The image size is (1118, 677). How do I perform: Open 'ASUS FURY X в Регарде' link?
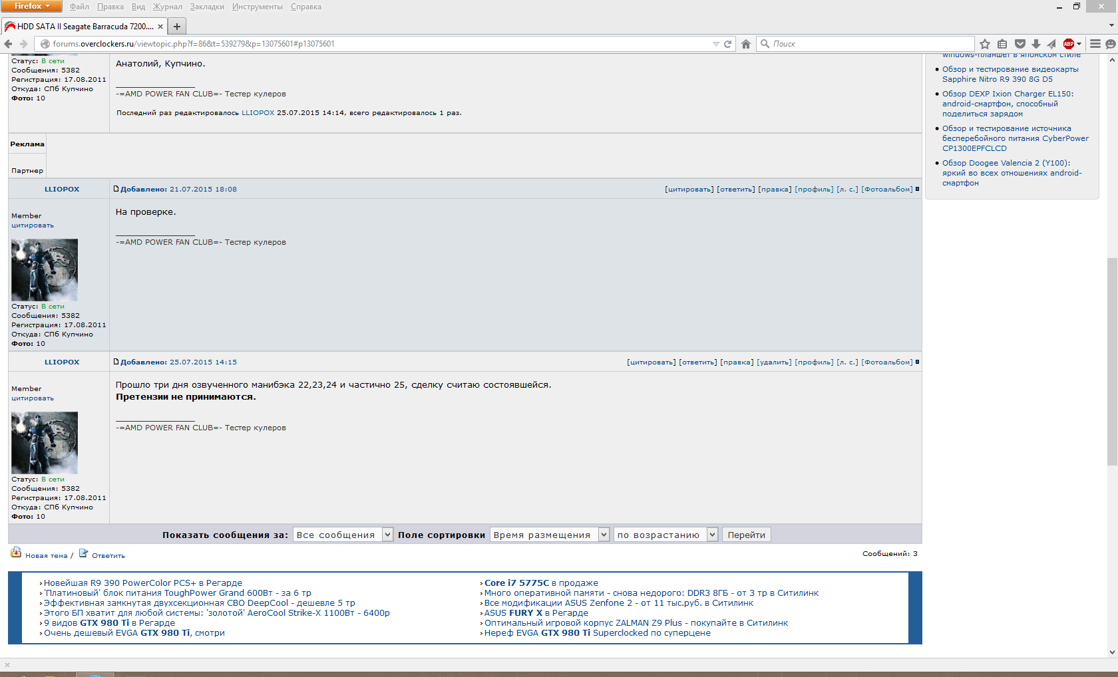pyautogui.click(x=536, y=613)
